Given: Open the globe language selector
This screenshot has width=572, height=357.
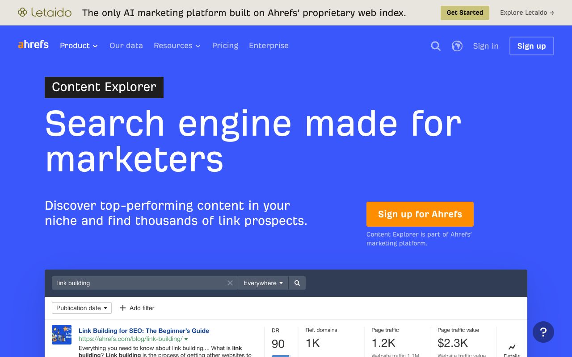Looking at the screenshot, I should (457, 46).
